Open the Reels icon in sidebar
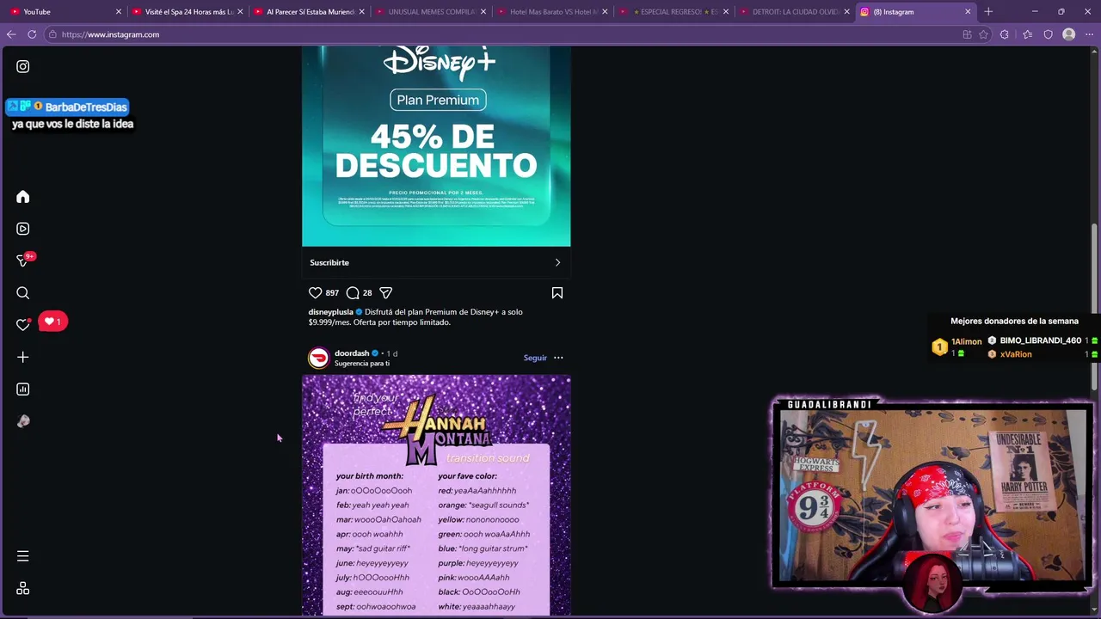 click(23, 229)
